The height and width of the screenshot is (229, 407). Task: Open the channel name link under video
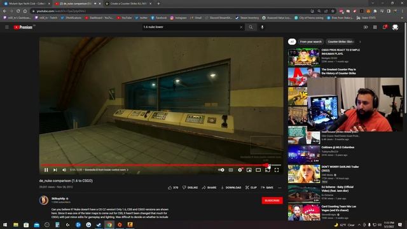tap(59, 198)
